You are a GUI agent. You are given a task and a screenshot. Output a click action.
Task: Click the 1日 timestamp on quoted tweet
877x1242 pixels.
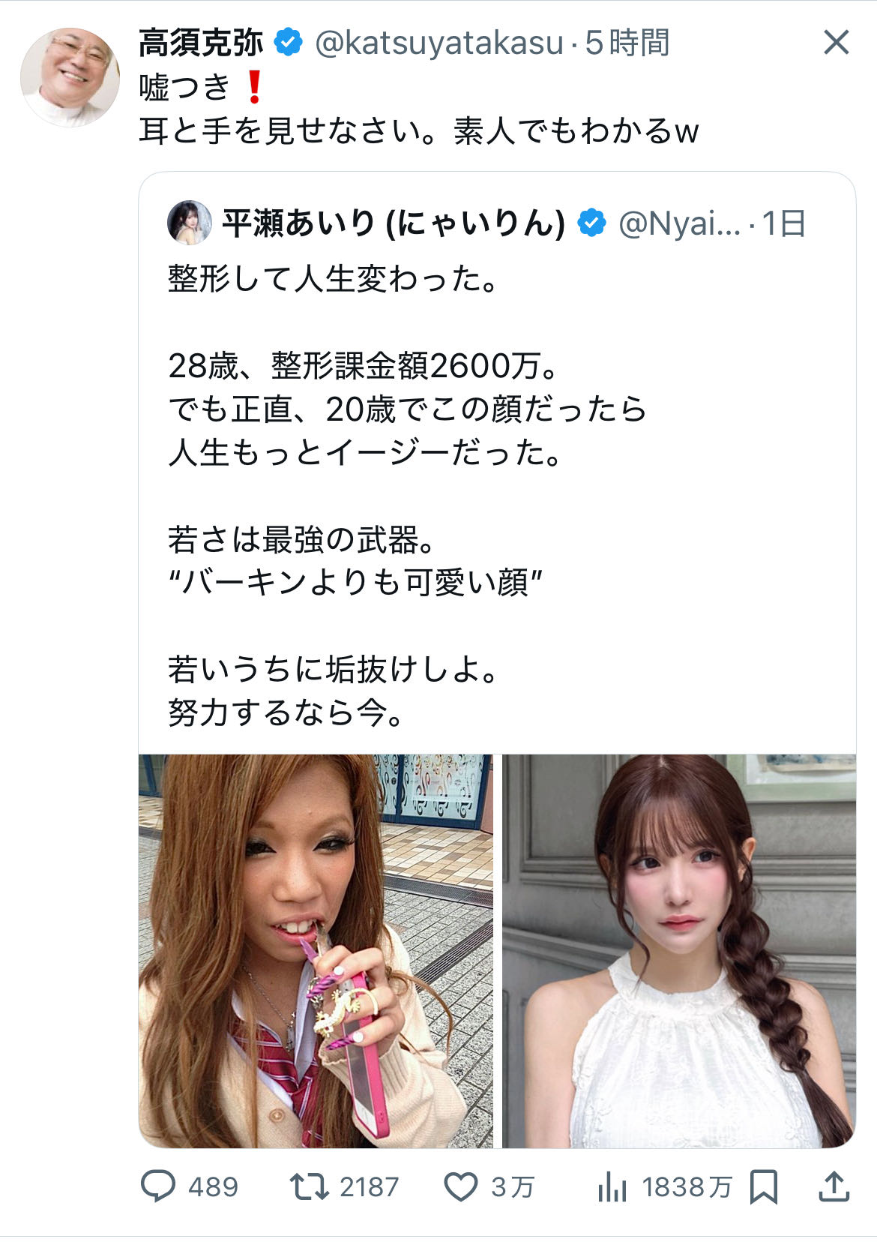[783, 223]
